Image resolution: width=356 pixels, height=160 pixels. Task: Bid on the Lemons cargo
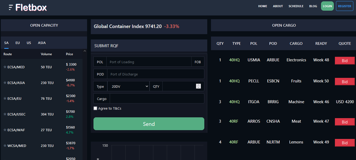pyautogui.click(x=345, y=143)
